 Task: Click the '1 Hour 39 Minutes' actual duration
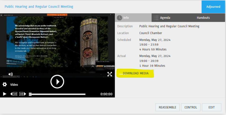point(152,66)
